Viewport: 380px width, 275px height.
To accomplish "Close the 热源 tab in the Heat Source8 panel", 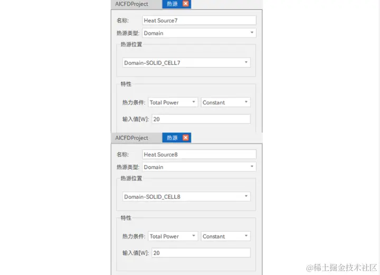I will coord(186,137).
